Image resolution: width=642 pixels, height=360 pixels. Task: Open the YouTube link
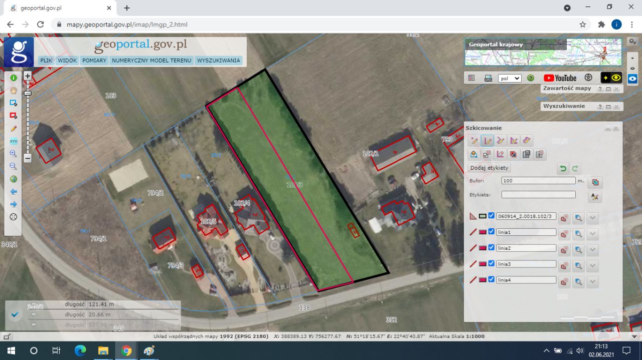[x=560, y=78]
